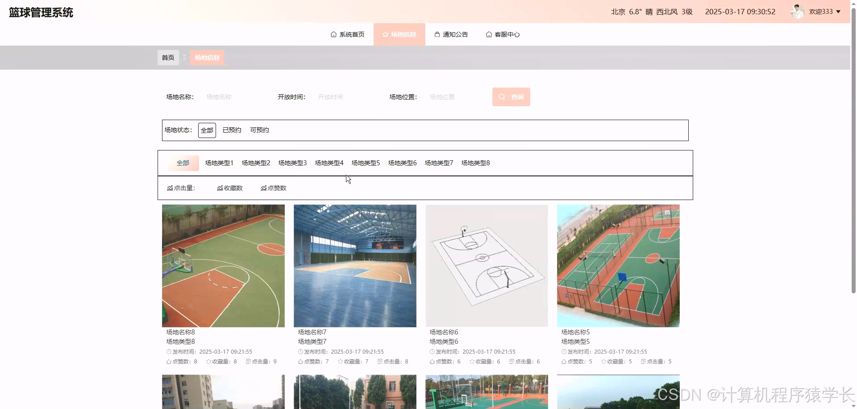Click inside the 场地名称 input field
Image resolution: width=857 pixels, height=409 pixels.
(x=232, y=96)
